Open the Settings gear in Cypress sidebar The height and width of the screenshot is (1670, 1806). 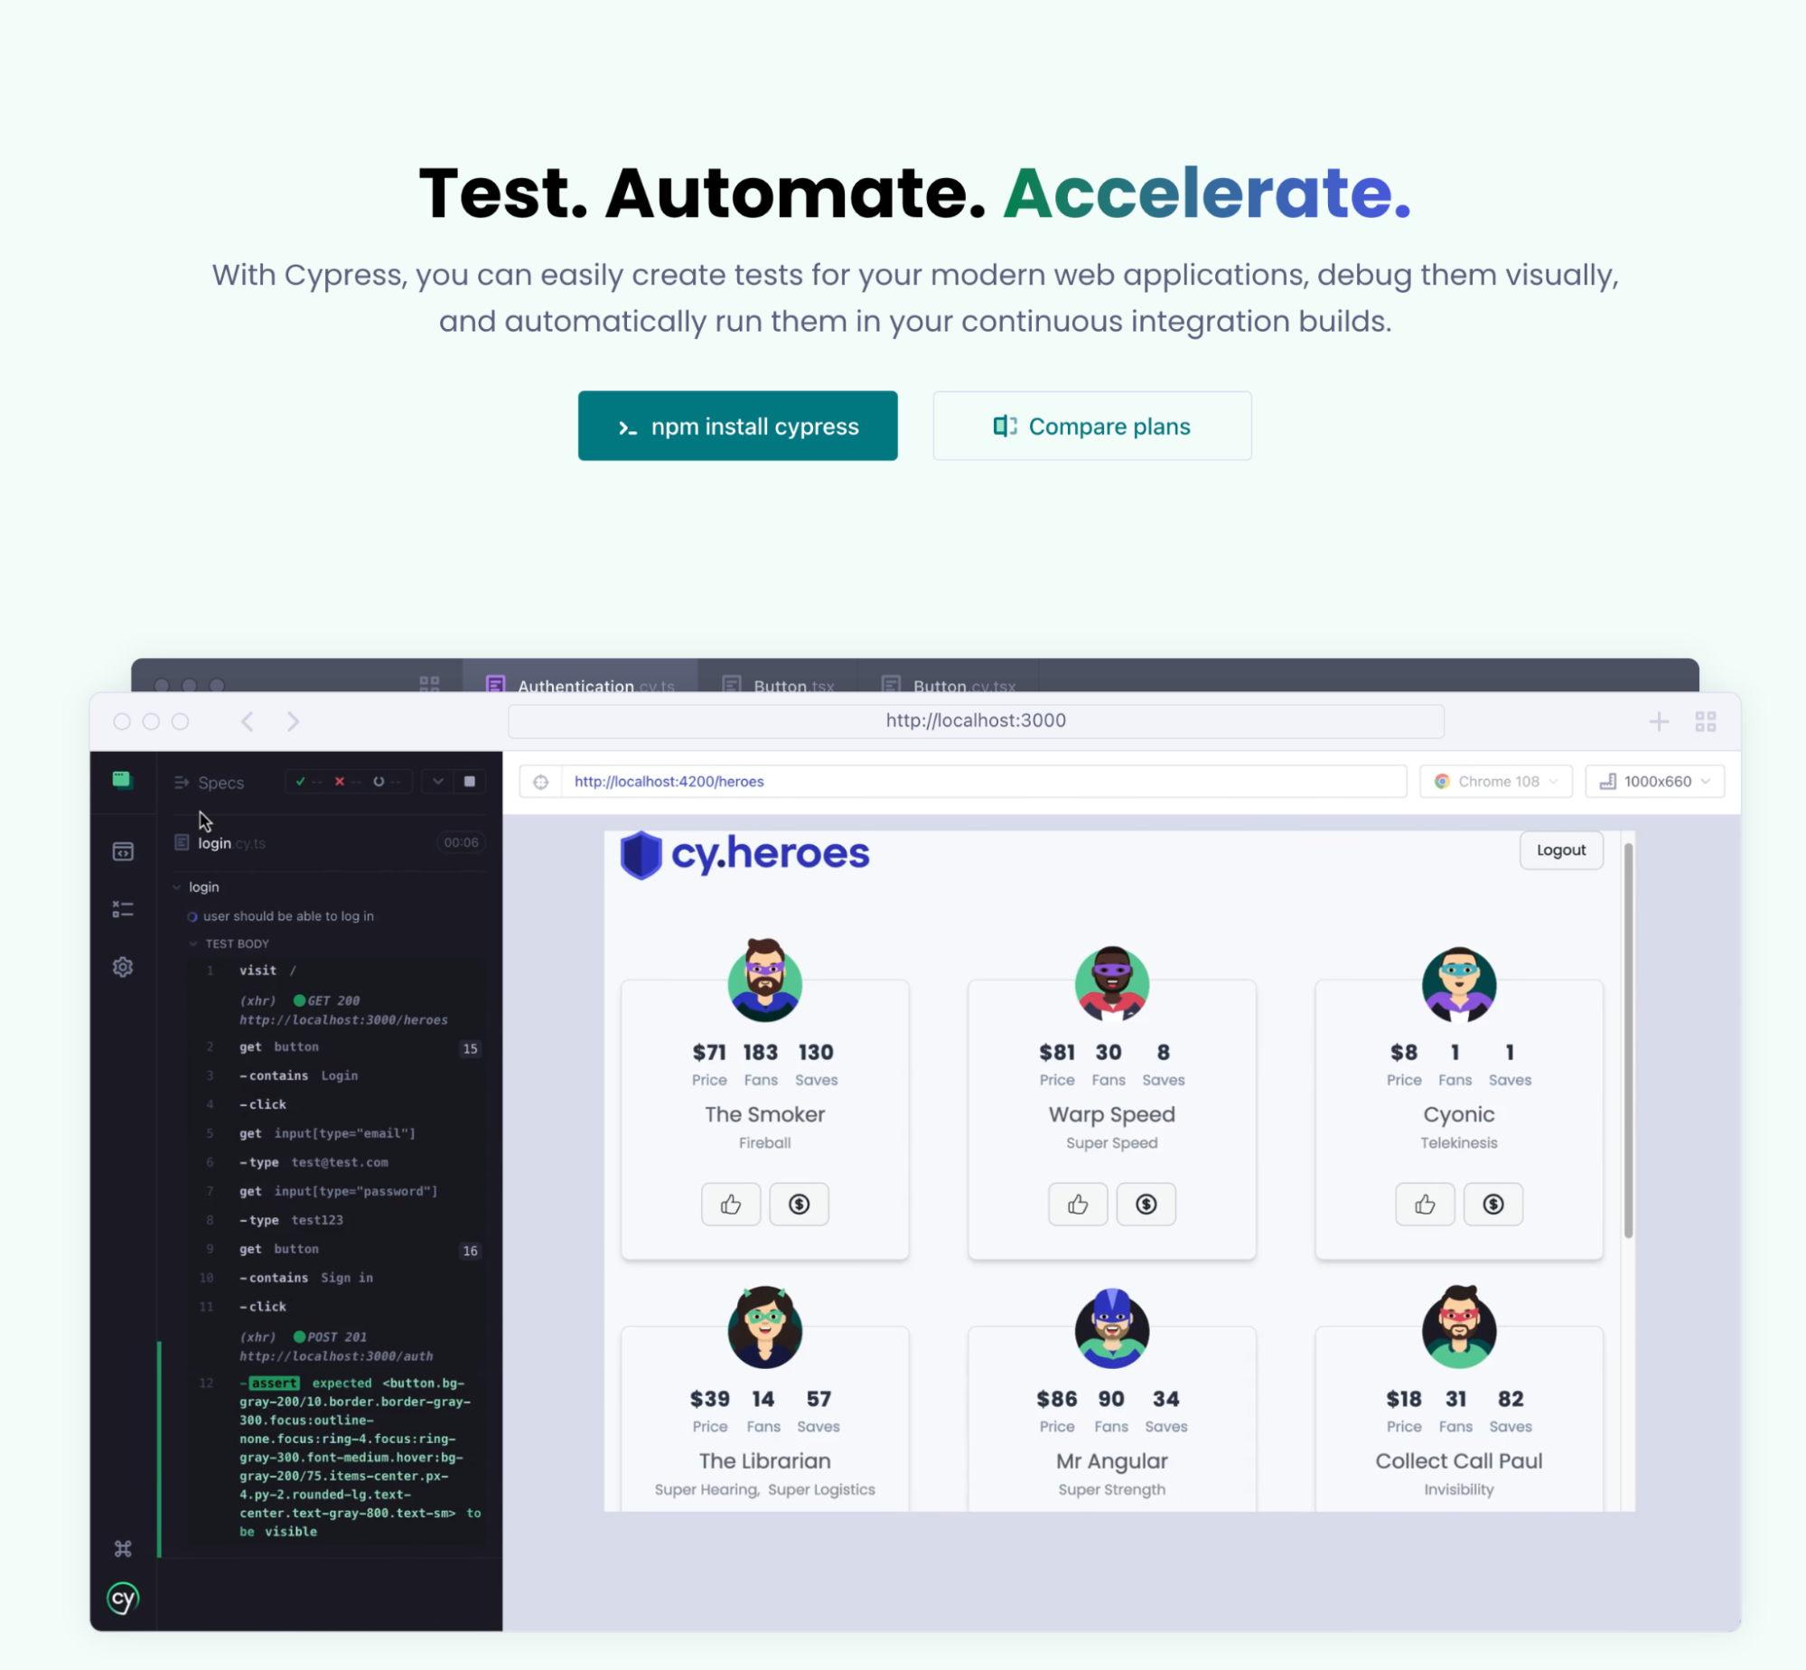(123, 967)
